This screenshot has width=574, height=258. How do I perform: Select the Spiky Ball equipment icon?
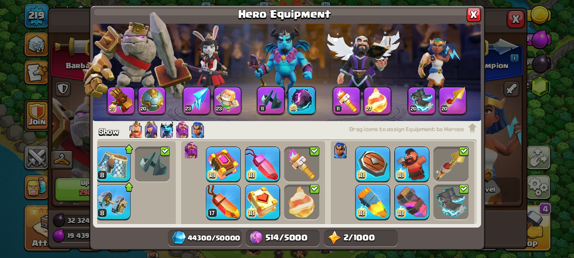click(x=152, y=101)
